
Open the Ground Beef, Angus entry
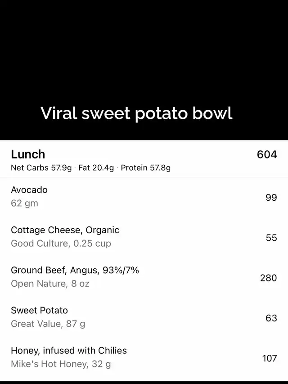(75, 270)
